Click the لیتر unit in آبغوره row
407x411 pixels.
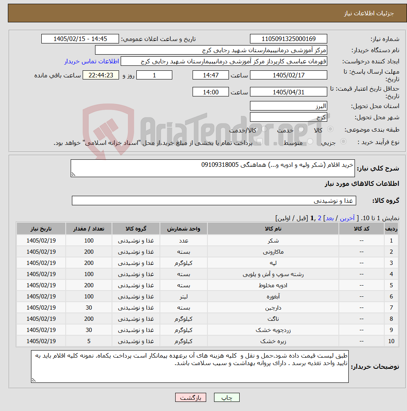coord(183,296)
